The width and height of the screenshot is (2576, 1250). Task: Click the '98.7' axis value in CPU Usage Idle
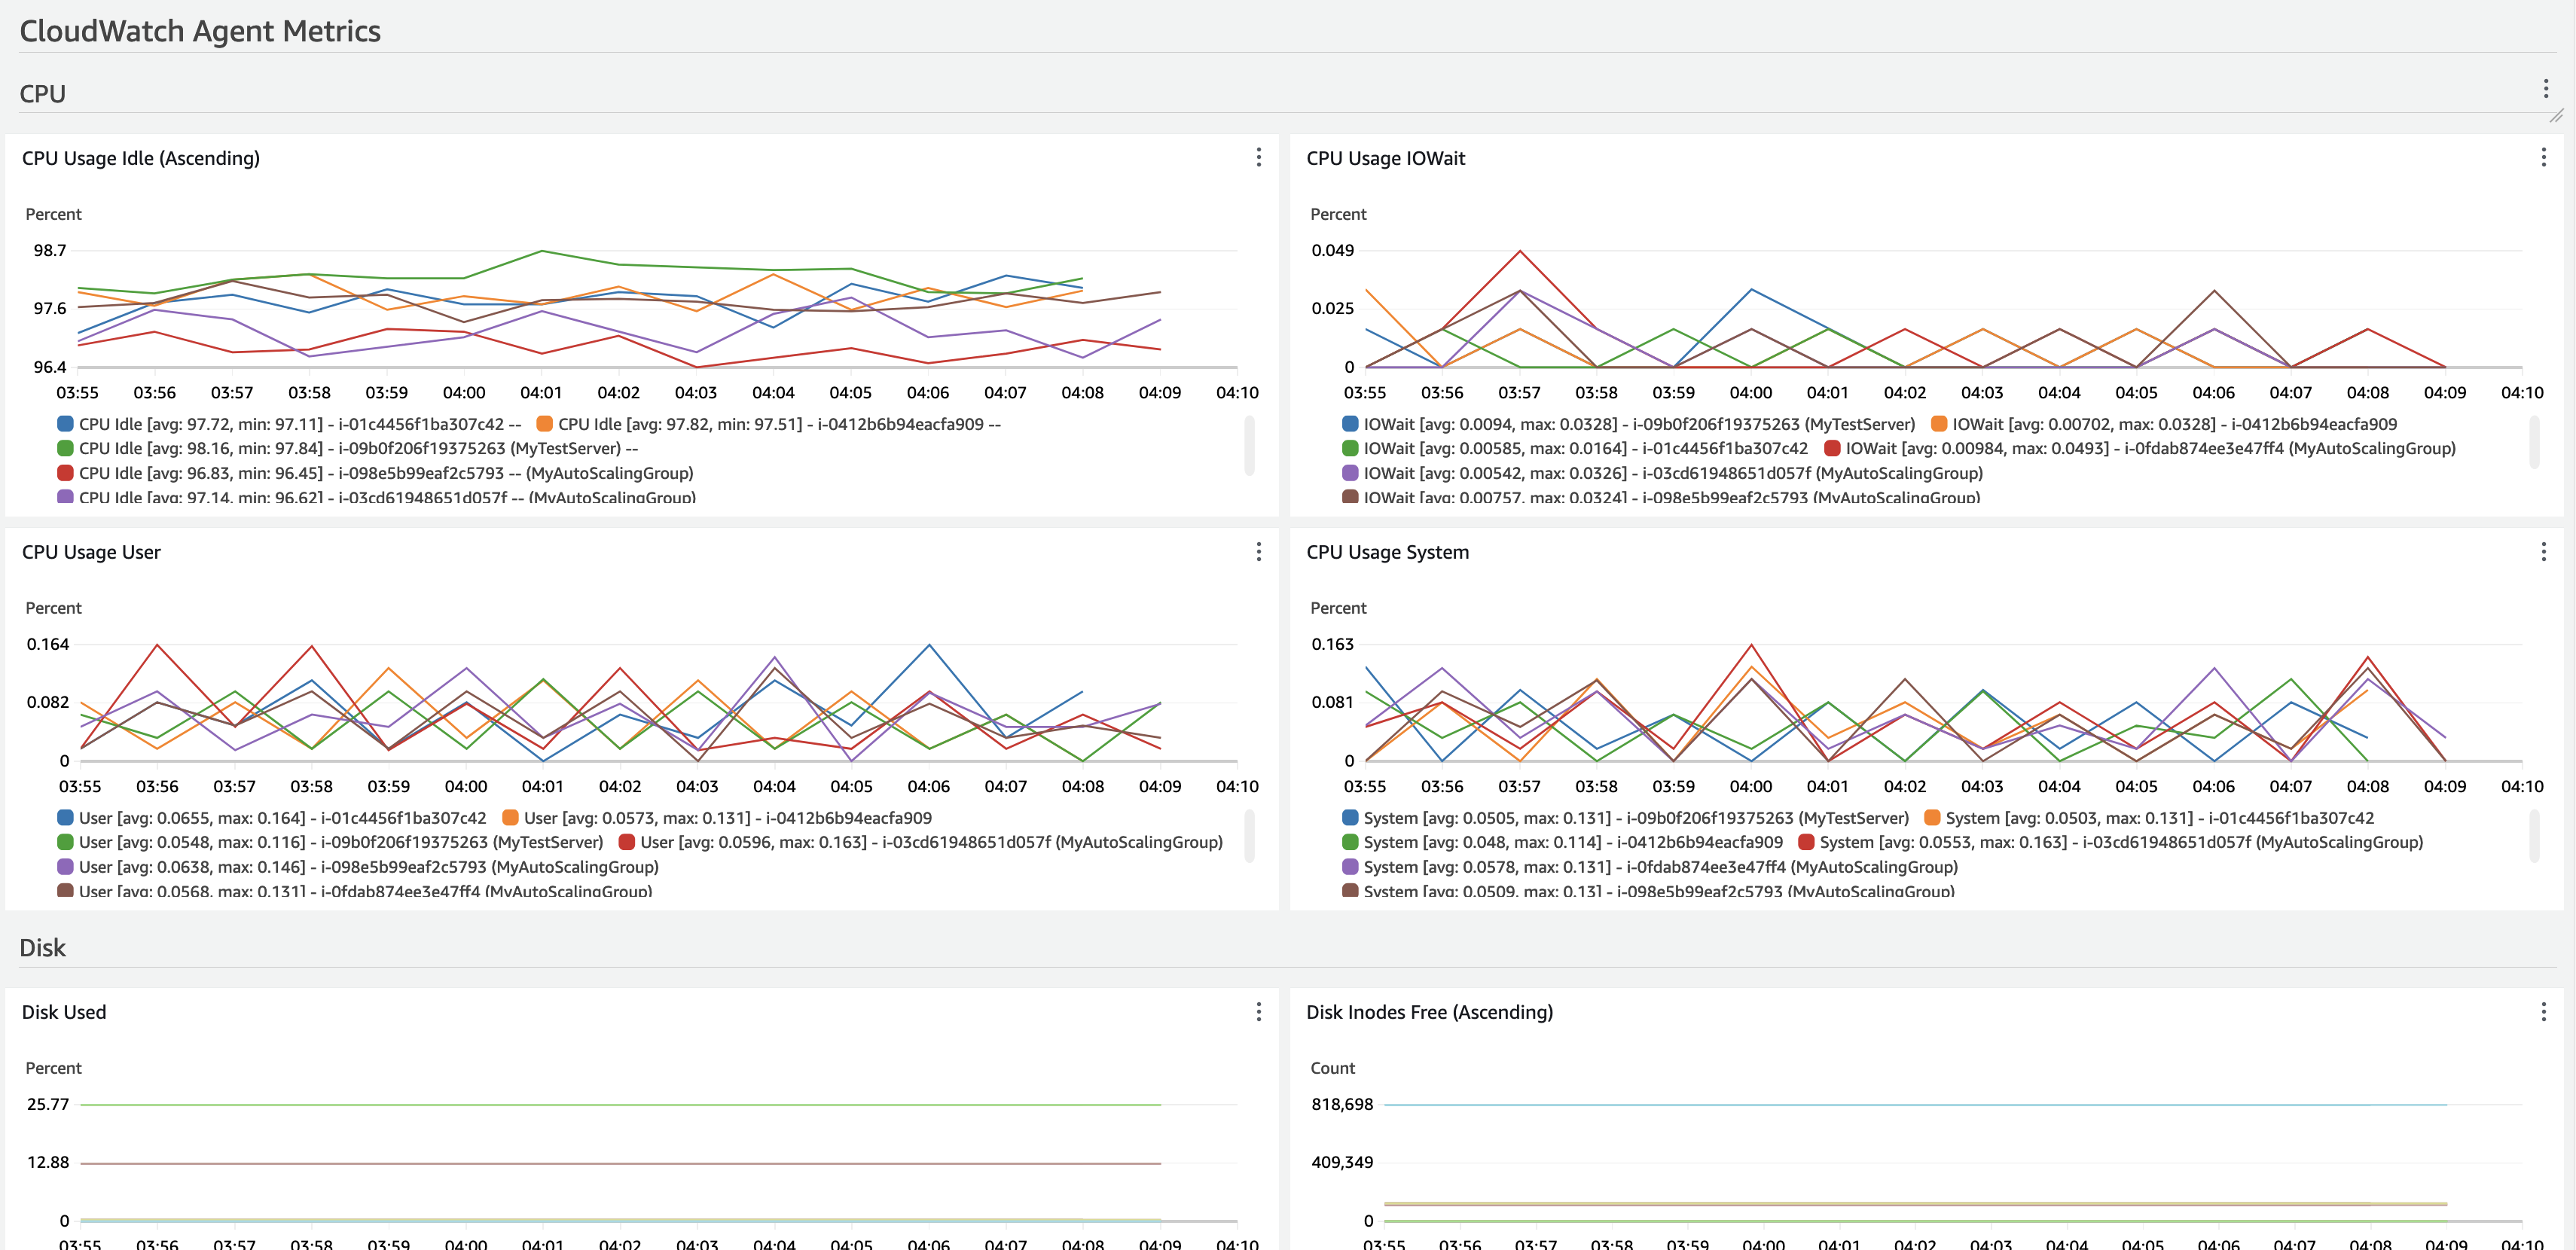click(50, 250)
